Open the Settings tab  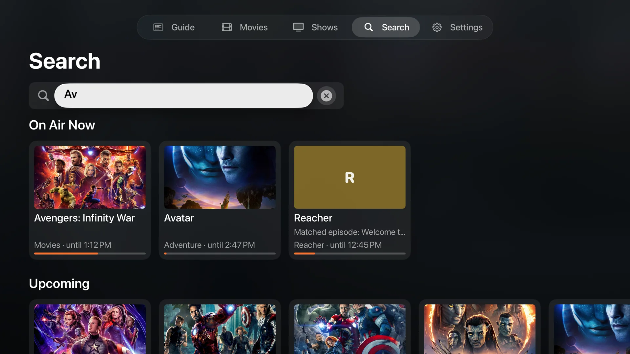457,27
